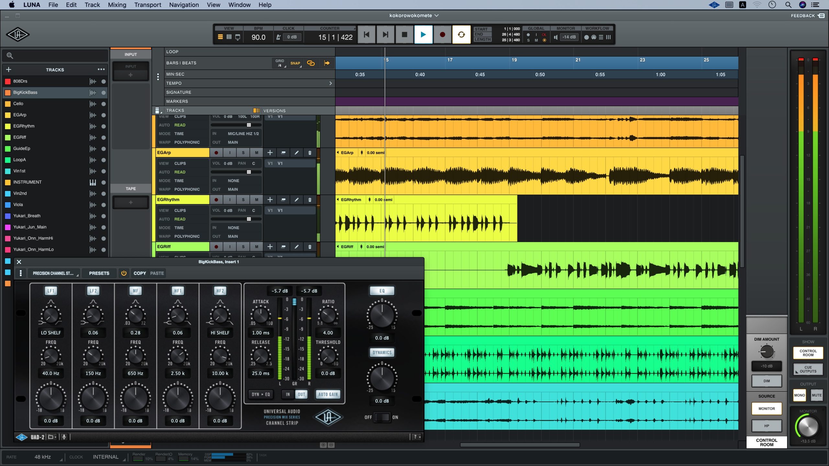Mute the EGRhythm track
The width and height of the screenshot is (829, 466).
(x=256, y=200)
